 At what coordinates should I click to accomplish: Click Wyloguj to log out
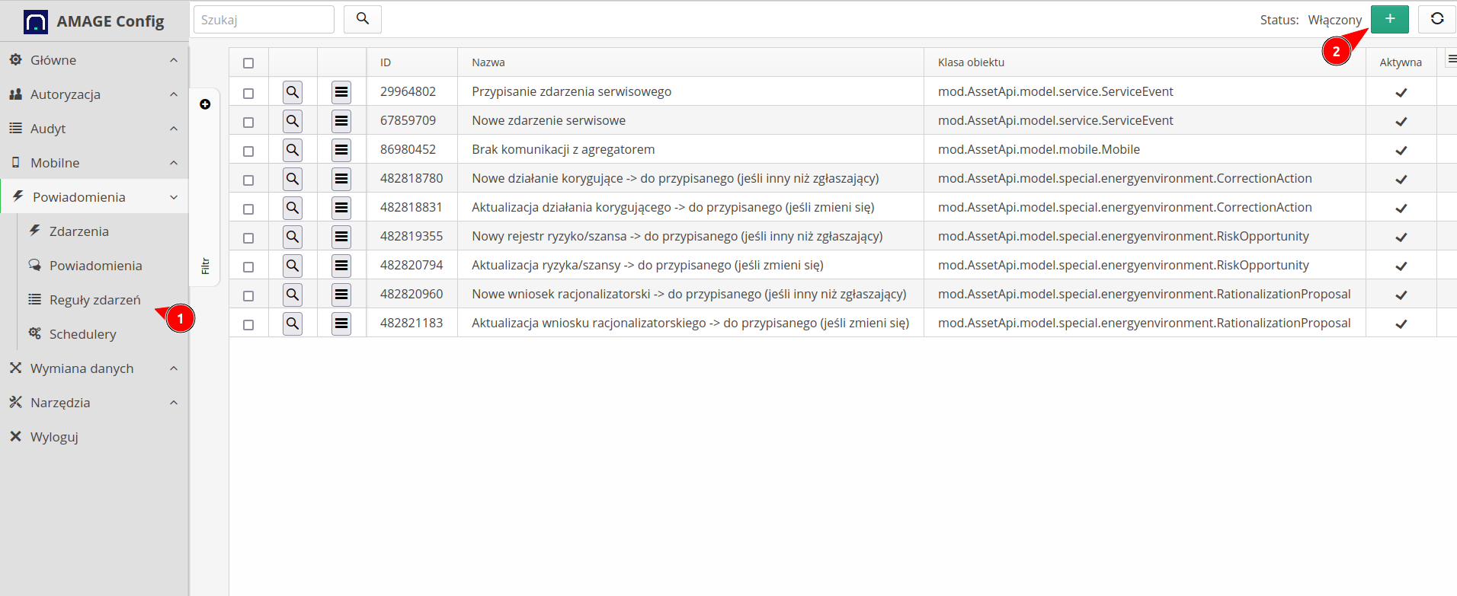[53, 437]
